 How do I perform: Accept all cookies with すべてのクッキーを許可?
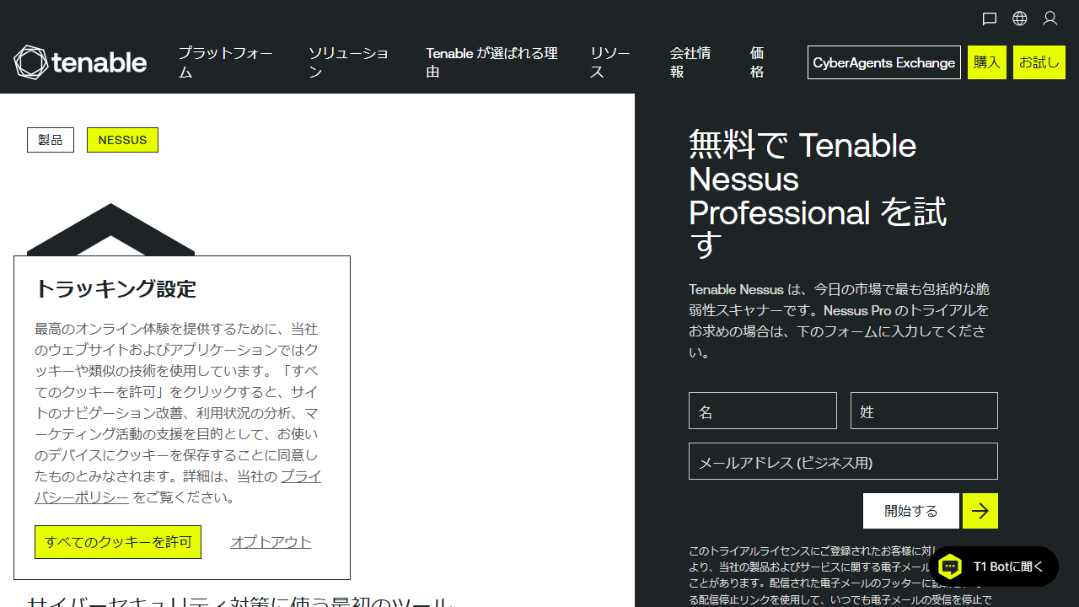click(118, 542)
